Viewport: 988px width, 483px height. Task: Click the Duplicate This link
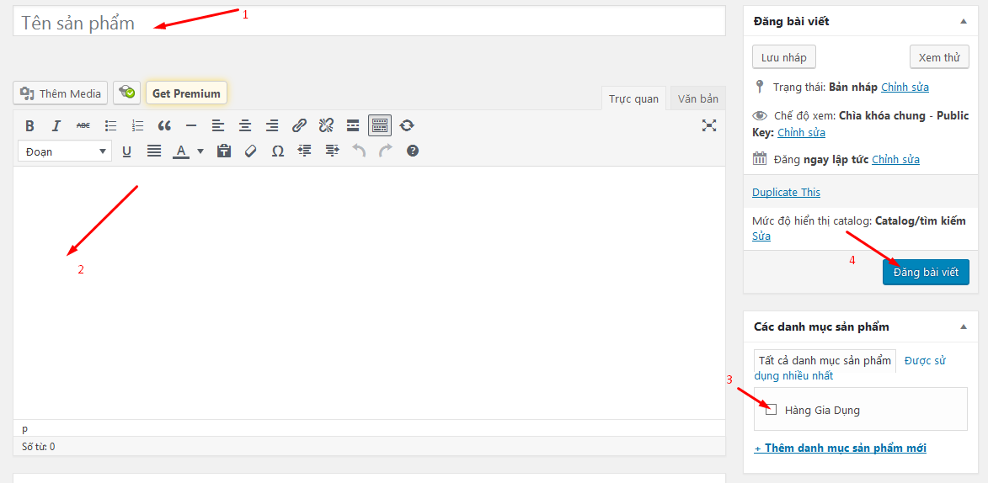(x=786, y=192)
